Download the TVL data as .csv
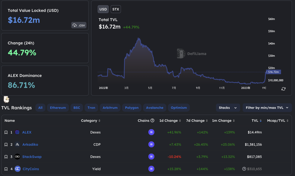The height and width of the screenshot is (176, 295). [79, 25]
